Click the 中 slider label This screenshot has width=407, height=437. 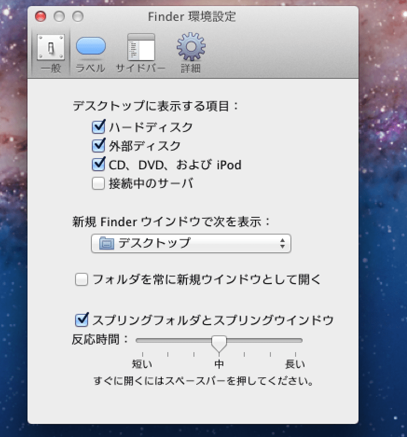(219, 364)
